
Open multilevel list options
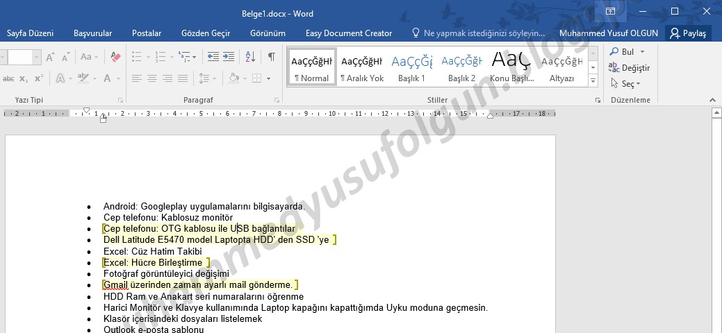click(187, 57)
